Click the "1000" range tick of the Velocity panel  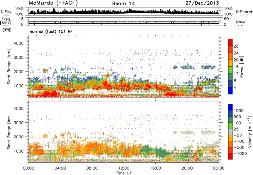[x=18, y=151]
